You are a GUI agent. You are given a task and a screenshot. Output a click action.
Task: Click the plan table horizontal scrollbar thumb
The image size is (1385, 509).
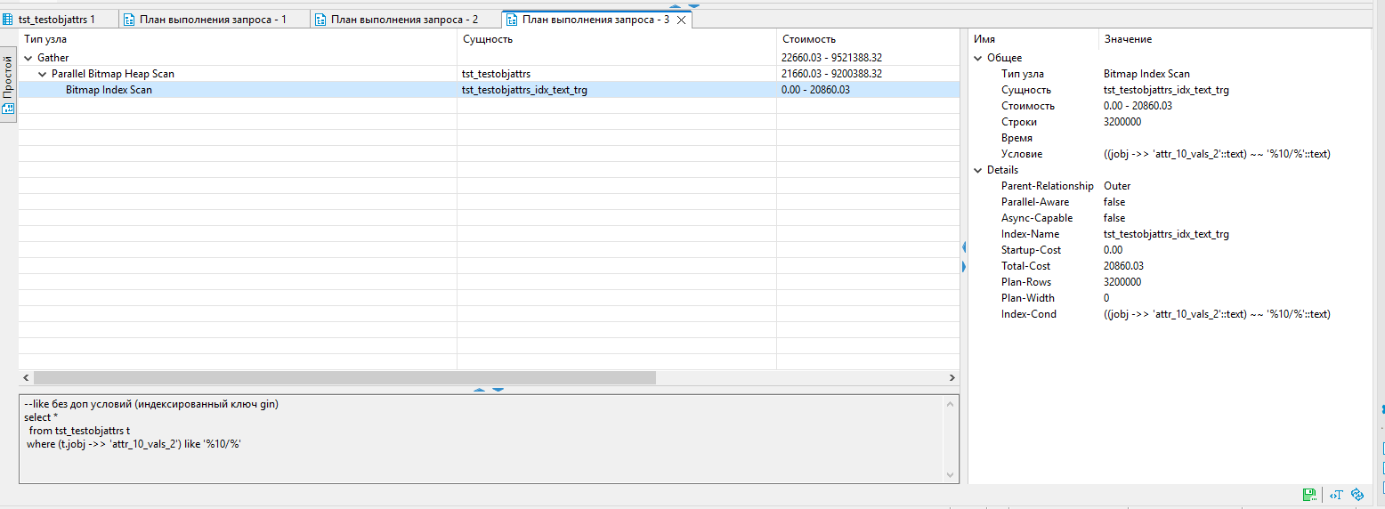[344, 378]
